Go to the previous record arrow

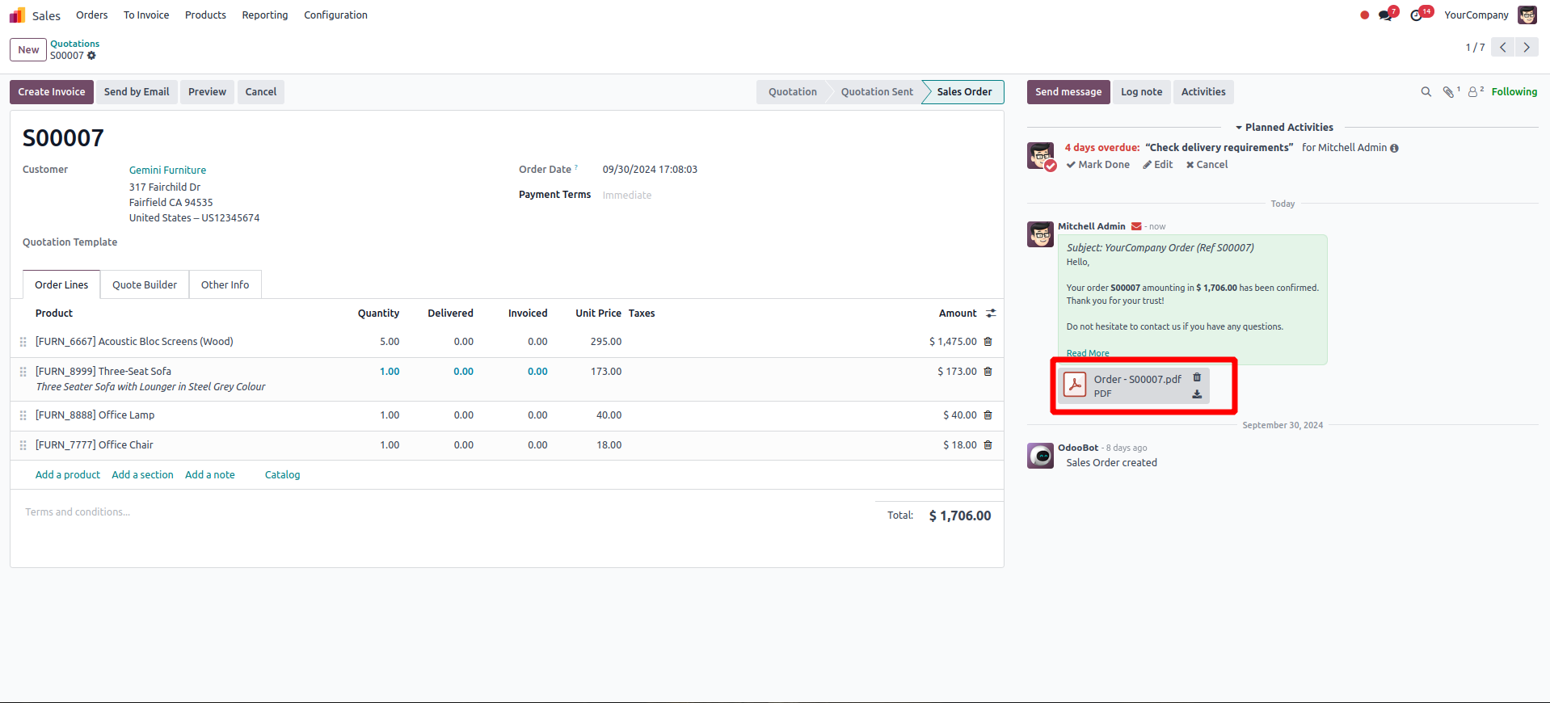point(1503,48)
